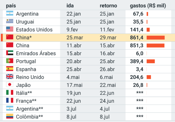This screenshot has width=175, height=122.
Task: Click the flag in the highlighted China* row
Action: tap(10, 37)
